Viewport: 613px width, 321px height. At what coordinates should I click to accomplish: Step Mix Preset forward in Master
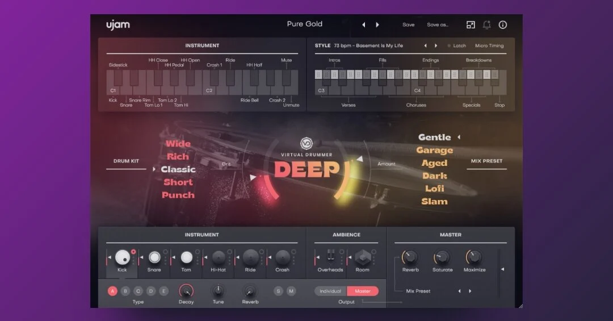pos(470,291)
